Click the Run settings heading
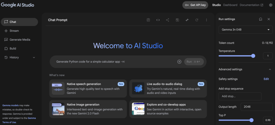This screenshot has width=275, height=125. [227, 19]
